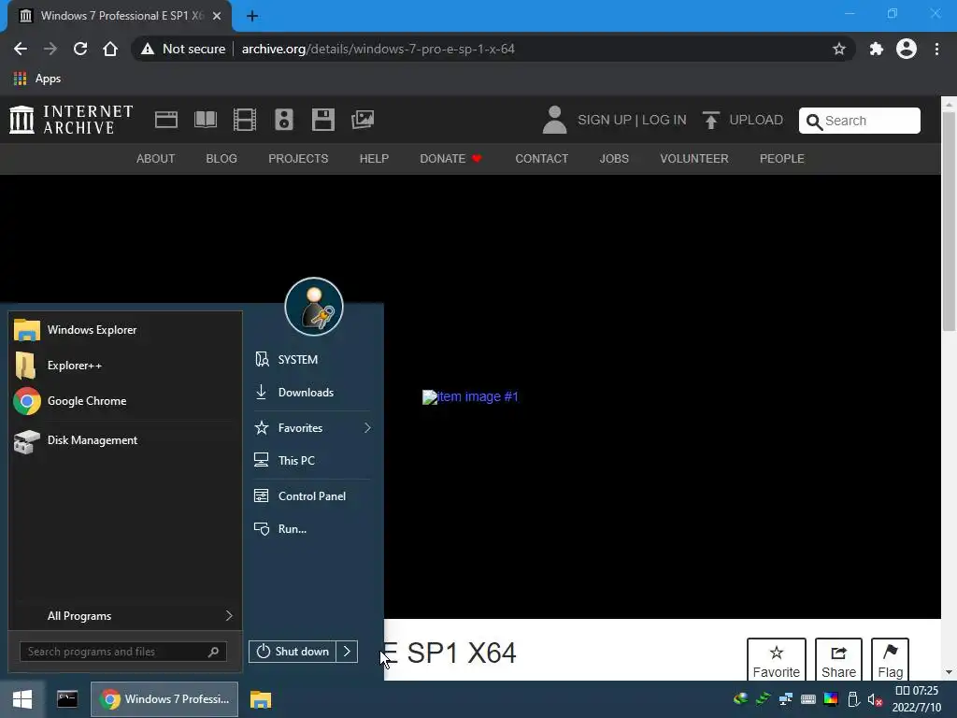This screenshot has width=957, height=718.
Task: Open Control Panel from Start menu
Action: point(312,496)
